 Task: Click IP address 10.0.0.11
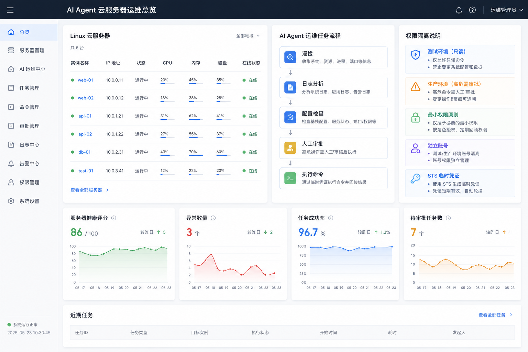(114, 80)
